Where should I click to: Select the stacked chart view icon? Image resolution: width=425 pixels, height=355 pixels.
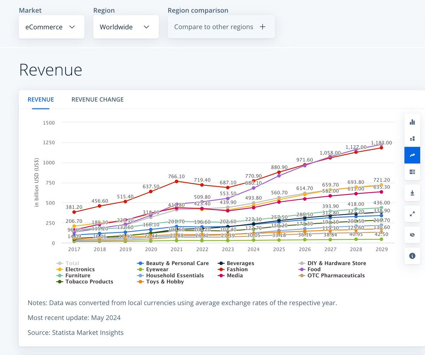coord(412,139)
